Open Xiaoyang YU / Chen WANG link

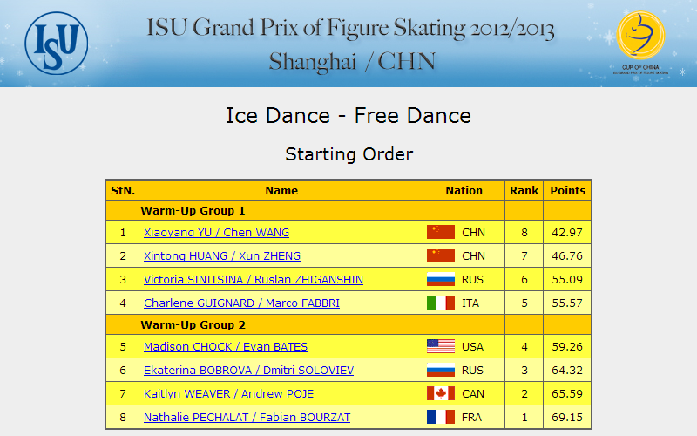216,233
